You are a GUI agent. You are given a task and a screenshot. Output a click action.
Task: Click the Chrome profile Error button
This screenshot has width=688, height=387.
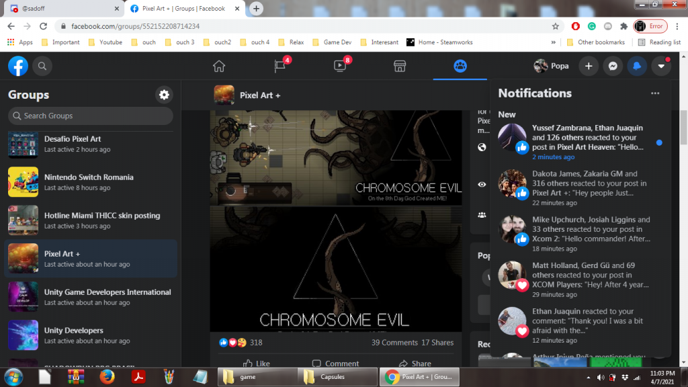pyautogui.click(x=650, y=26)
